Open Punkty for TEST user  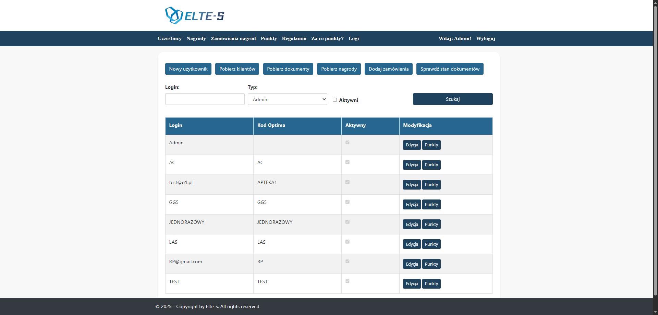431,284
